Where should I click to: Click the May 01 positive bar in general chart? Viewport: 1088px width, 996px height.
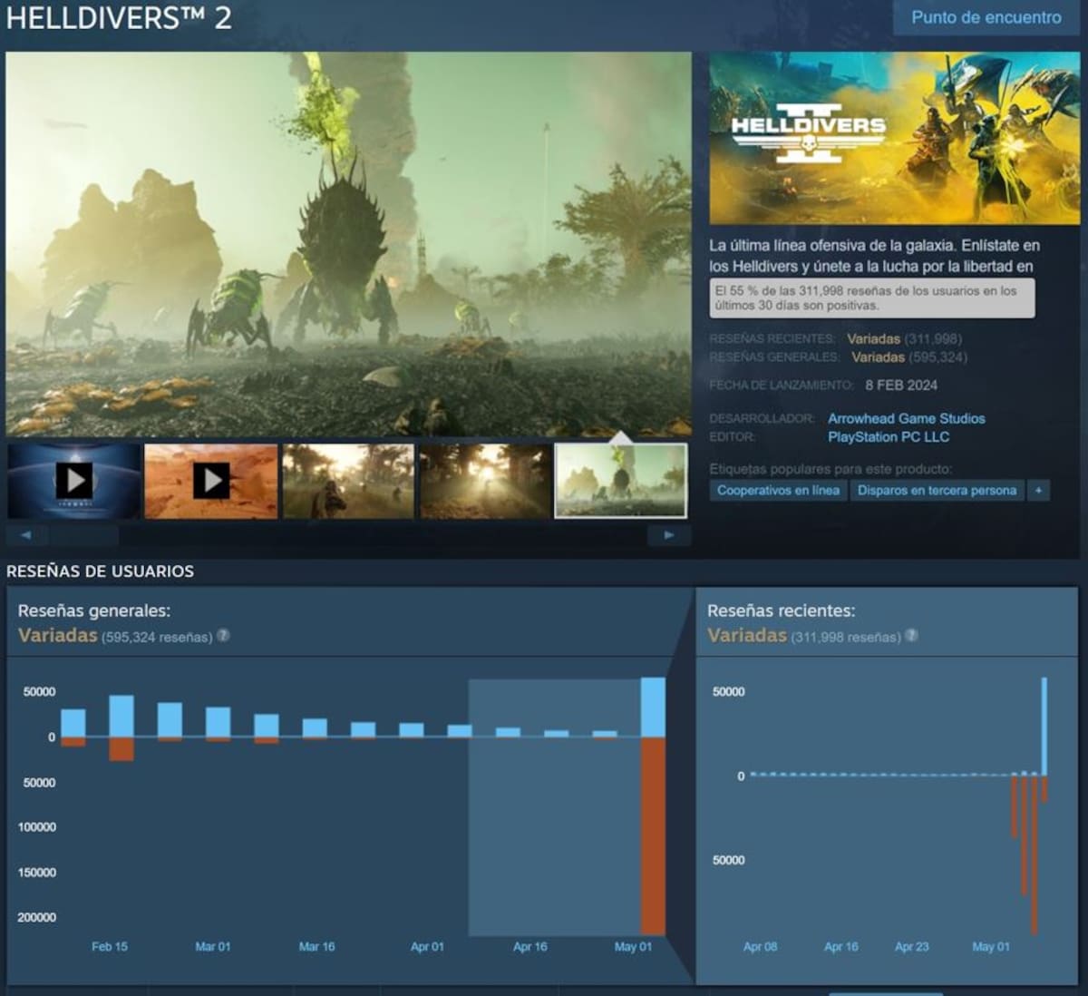tap(653, 707)
